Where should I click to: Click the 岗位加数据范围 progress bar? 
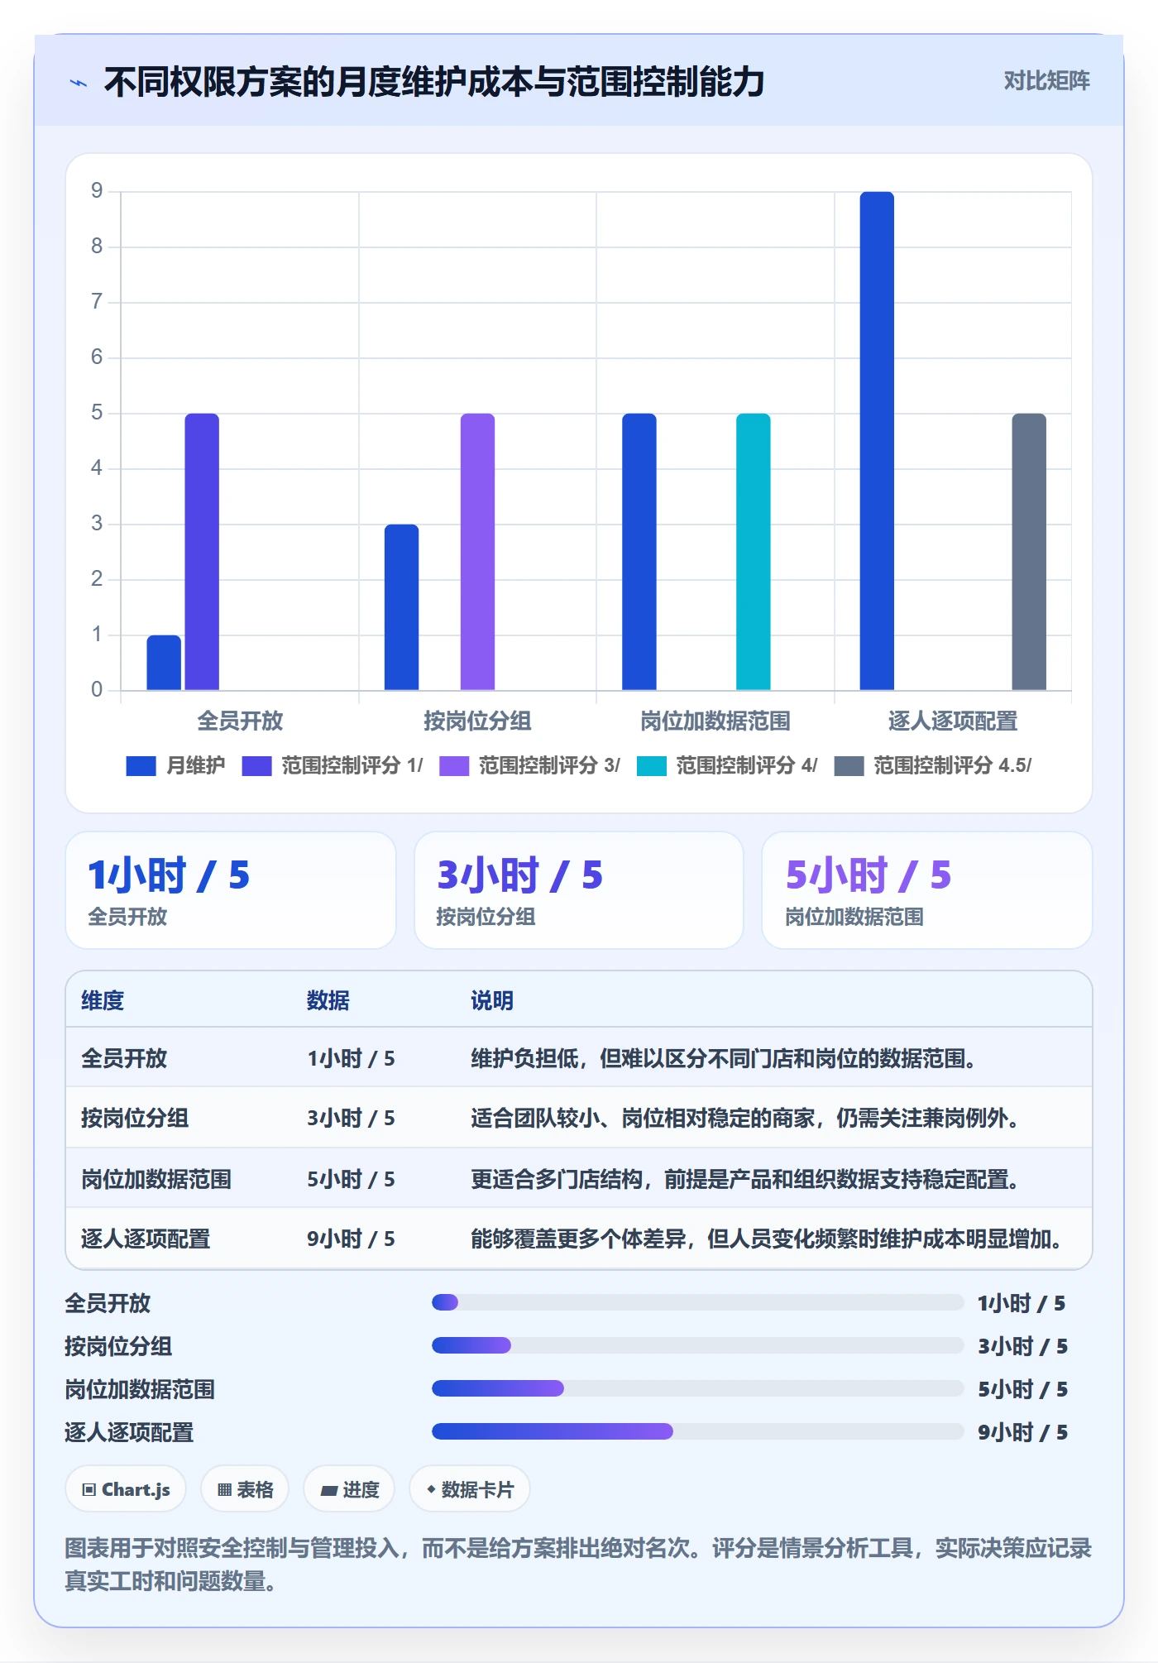(x=697, y=1388)
